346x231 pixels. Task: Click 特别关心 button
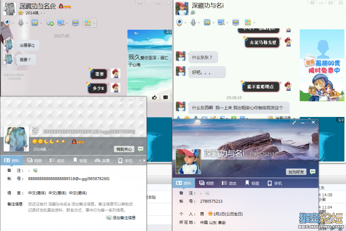point(124,149)
